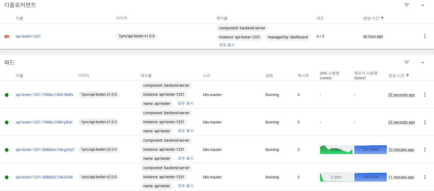Click CPU usage sparkline of pod 5r5nt

(336, 177)
